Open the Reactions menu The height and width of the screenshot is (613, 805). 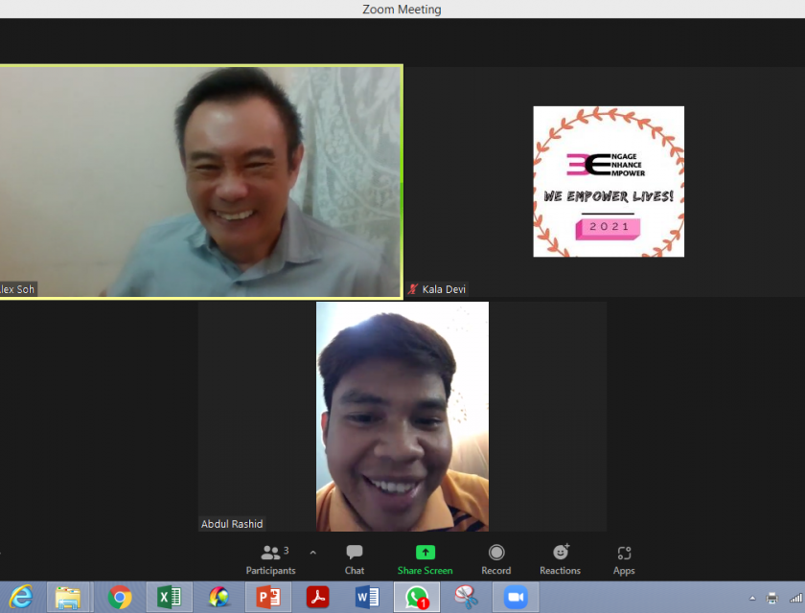[x=560, y=559]
